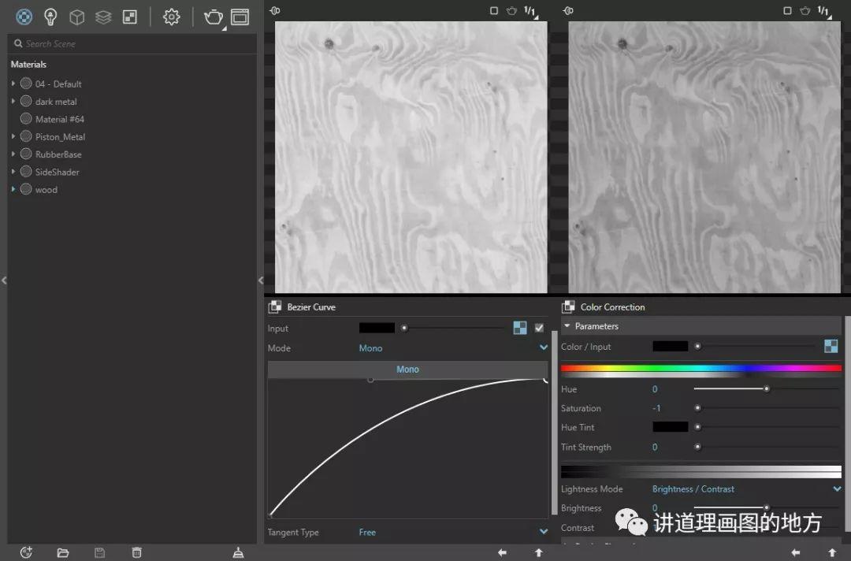Open the Settings gear icon
This screenshot has height=561, width=851.
coord(172,17)
